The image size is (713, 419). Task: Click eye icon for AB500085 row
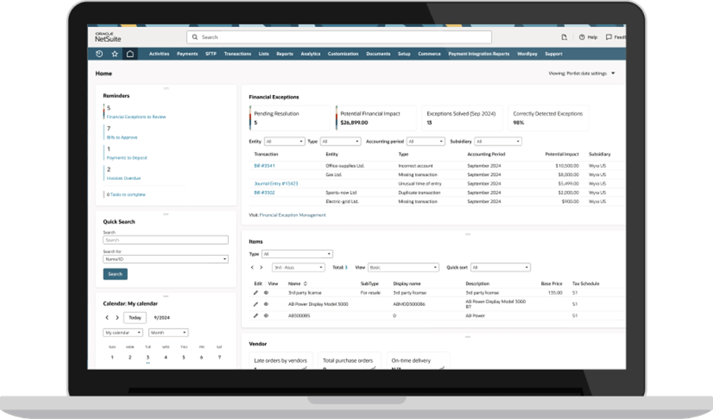click(266, 315)
